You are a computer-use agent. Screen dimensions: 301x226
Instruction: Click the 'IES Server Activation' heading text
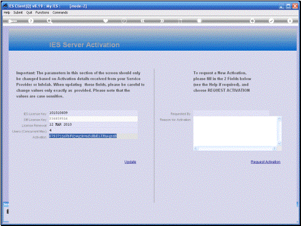tap(85, 45)
